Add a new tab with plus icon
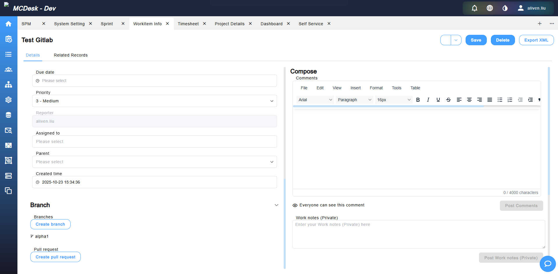The width and height of the screenshot is (558, 274). tap(540, 23)
